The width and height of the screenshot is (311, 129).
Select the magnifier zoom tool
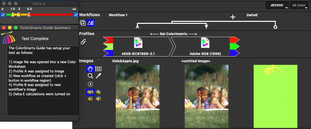tap(90, 76)
